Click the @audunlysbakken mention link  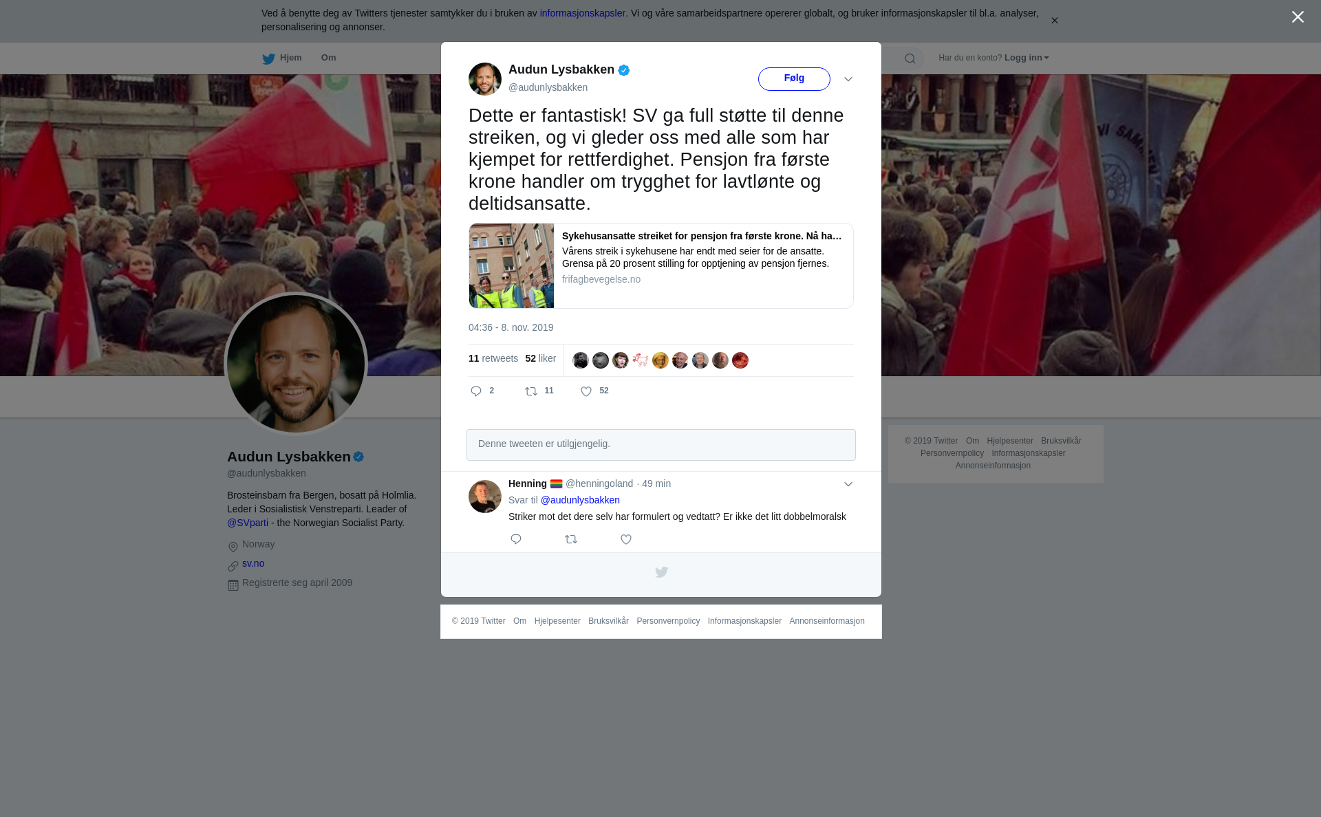pyautogui.click(x=580, y=500)
